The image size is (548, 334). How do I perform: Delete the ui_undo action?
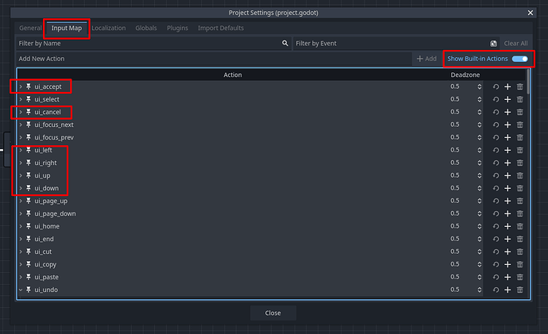coord(519,290)
